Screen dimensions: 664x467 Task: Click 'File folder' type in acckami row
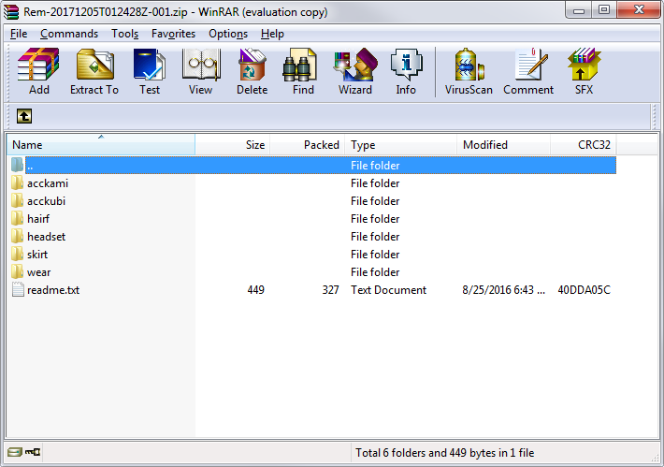click(375, 183)
